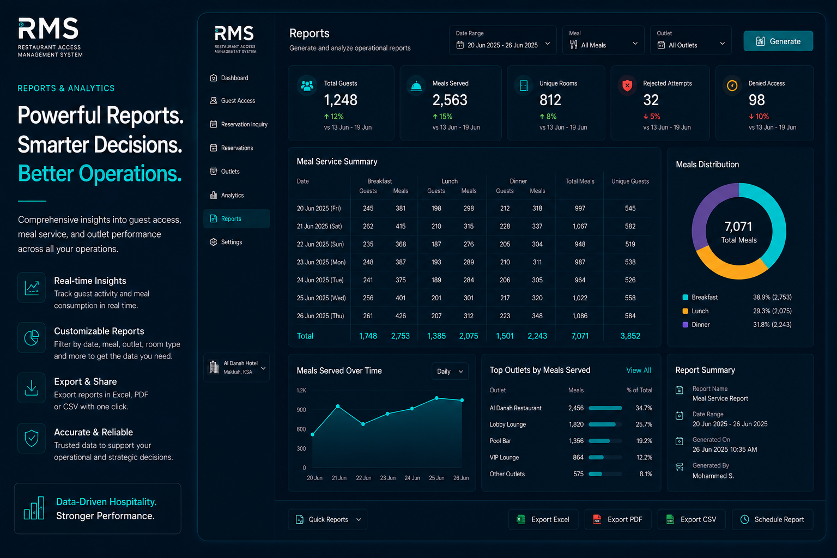Click the Dashboard sidebar icon
This screenshot has height=558, width=837.
(214, 78)
